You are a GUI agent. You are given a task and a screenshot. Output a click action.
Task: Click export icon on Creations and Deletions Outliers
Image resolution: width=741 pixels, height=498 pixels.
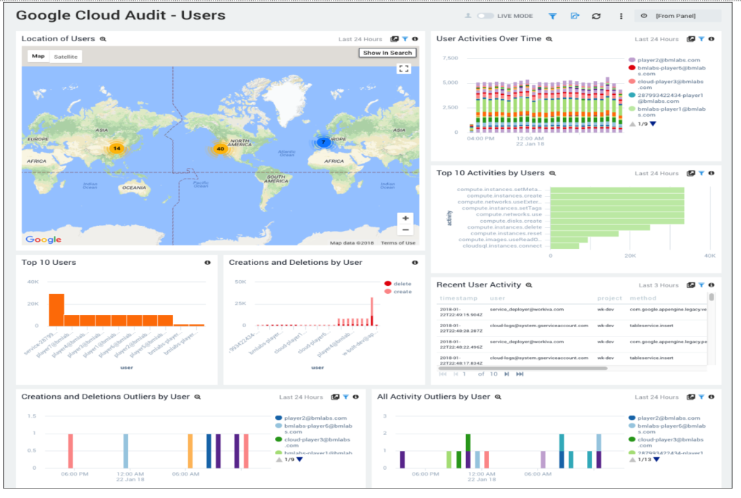(x=335, y=397)
